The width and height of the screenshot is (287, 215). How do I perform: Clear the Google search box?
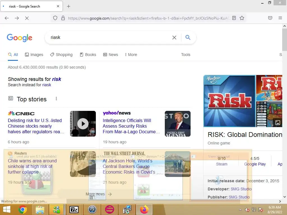tap(174, 38)
